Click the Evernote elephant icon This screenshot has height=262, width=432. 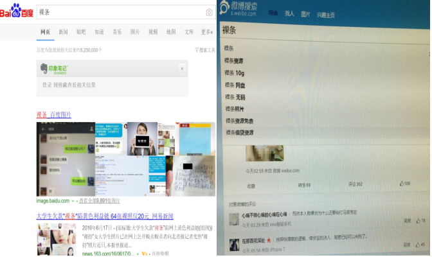tap(44, 68)
